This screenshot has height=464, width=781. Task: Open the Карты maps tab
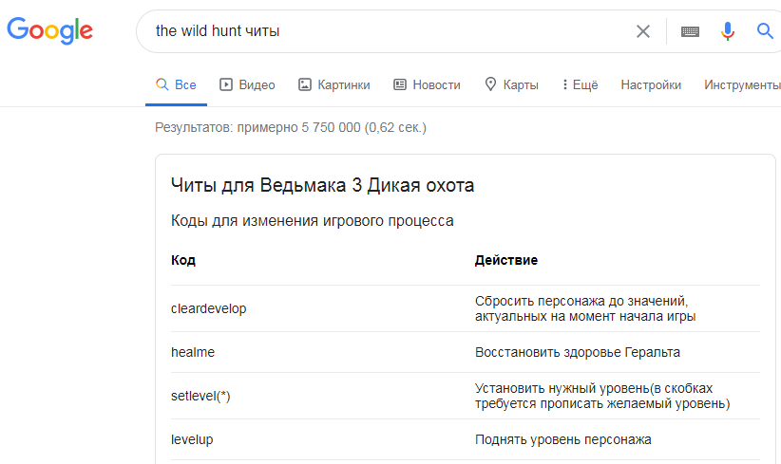(511, 84)
